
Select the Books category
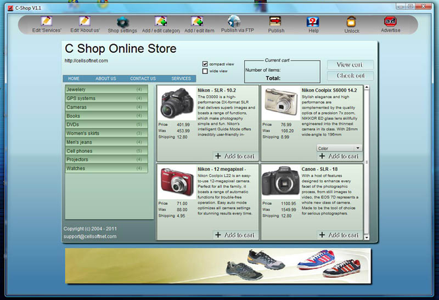(x=106, y=116)
